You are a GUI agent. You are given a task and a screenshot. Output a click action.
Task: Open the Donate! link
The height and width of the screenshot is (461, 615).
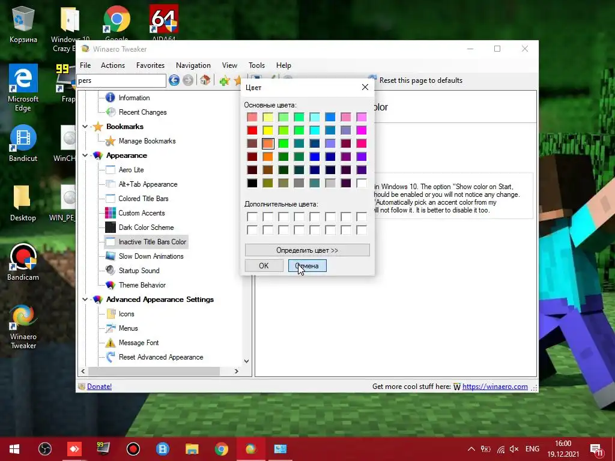tap(99, 387)
